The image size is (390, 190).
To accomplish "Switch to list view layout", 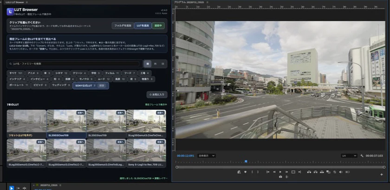I will [x=162, y=64].
